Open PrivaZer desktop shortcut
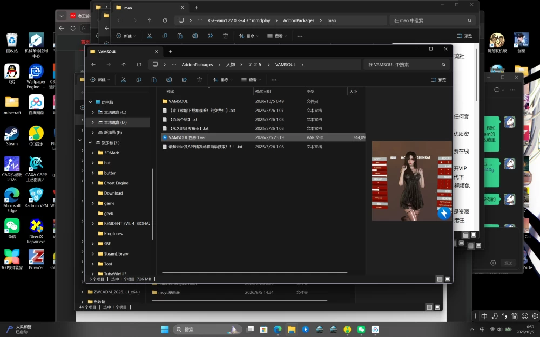This screenshot has width=540, height=337. [36, 260]
